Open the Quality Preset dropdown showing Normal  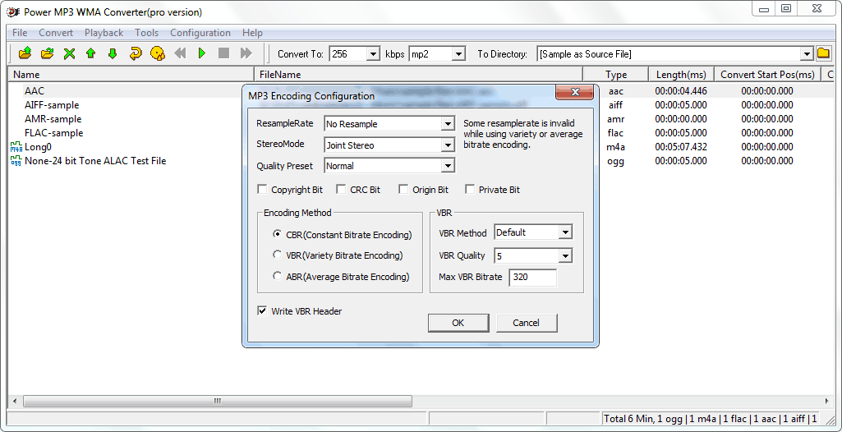click(x=448, y=166)
